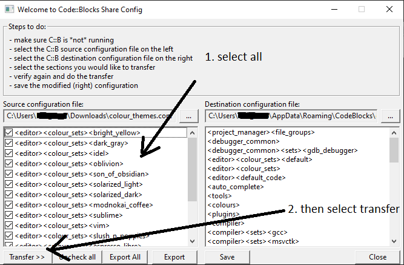Select the <tools> entry

coord(219,196)
